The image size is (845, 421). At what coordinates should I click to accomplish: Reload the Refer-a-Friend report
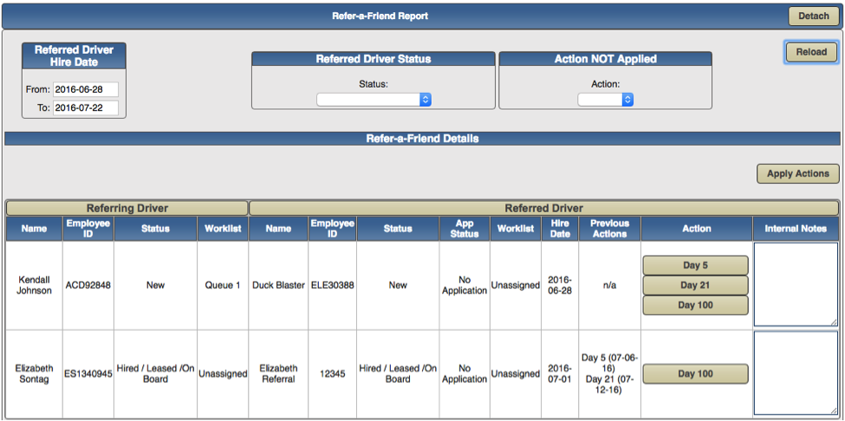click(811, 52)
